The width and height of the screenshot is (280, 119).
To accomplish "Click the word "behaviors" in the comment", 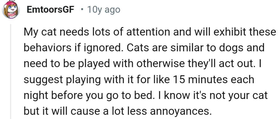I will (47, 48).
